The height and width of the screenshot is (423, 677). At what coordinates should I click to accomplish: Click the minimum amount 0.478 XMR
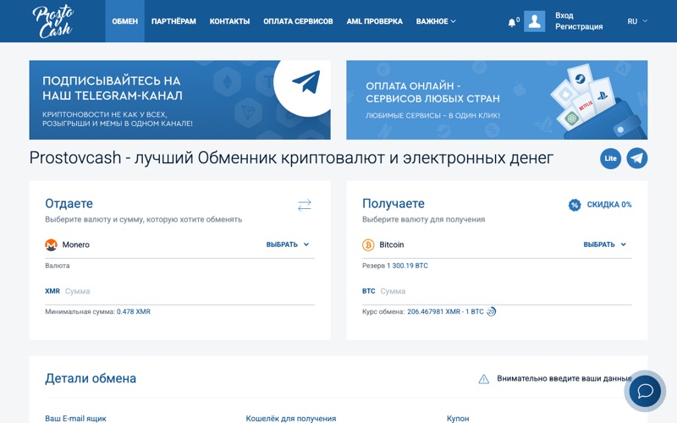(x=134, y=311)
